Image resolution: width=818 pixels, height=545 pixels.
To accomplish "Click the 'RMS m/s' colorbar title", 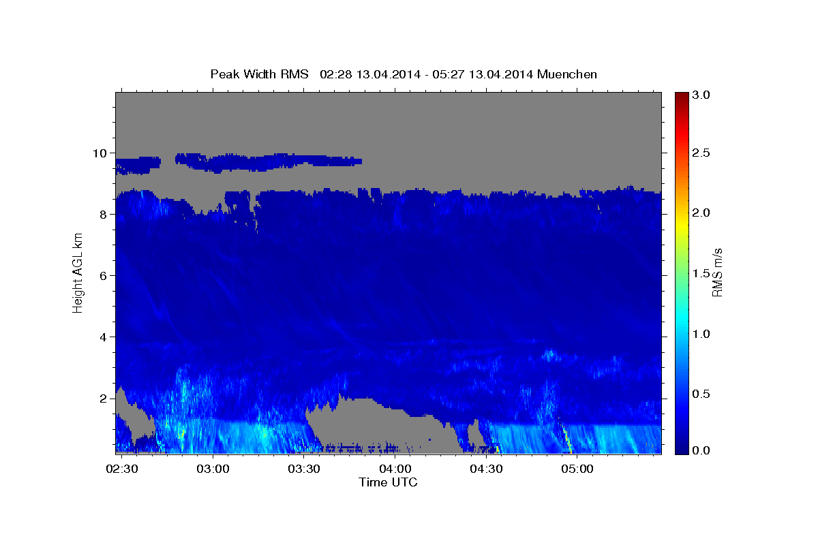I will click(717, 272).
